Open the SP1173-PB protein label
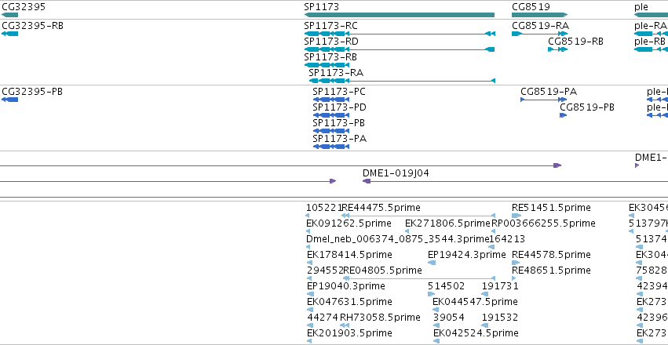Image resolution: width=668 pixels, height=345 pixels. point(338,123)
